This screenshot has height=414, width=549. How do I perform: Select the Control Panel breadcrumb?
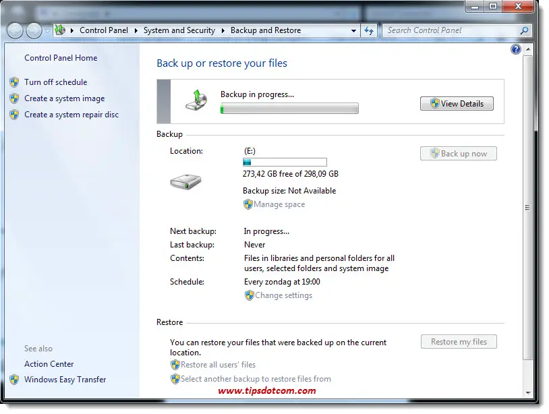104,30
